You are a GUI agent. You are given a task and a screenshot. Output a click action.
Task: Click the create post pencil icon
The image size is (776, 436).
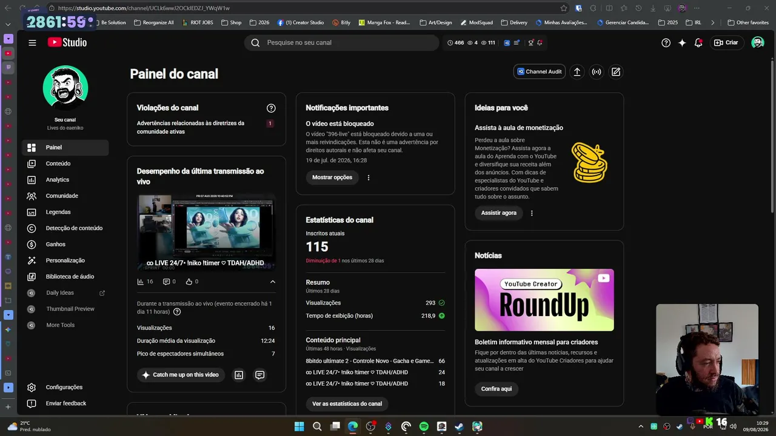tap(616, 71)
